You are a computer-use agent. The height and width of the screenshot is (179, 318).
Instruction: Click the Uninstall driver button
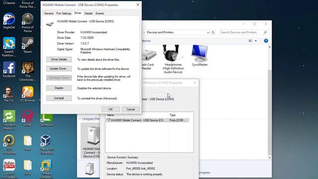pos(59,98)
